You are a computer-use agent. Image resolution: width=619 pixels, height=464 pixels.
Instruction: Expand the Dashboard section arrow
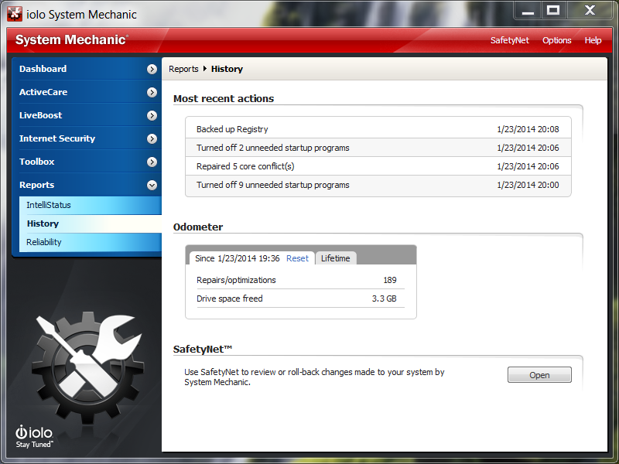(x=152, y=69)
